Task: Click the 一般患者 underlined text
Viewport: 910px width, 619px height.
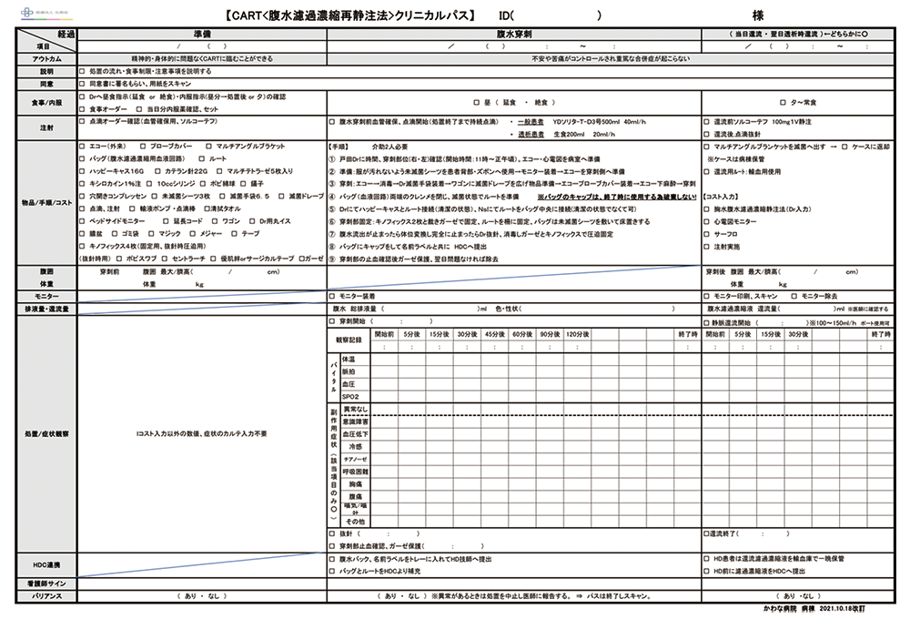Action: click(x=531, y=121)
